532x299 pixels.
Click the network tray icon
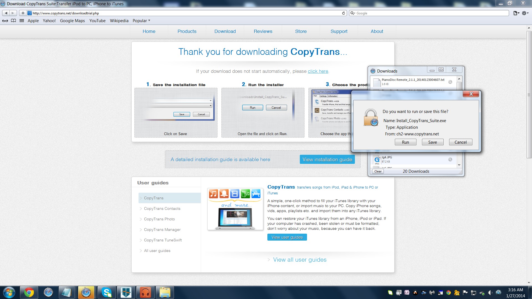click(474, 293)
